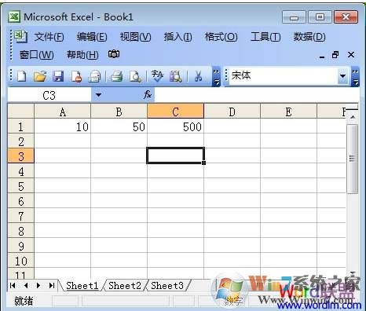Open the 插入(I) menu

tap(178, 37)
